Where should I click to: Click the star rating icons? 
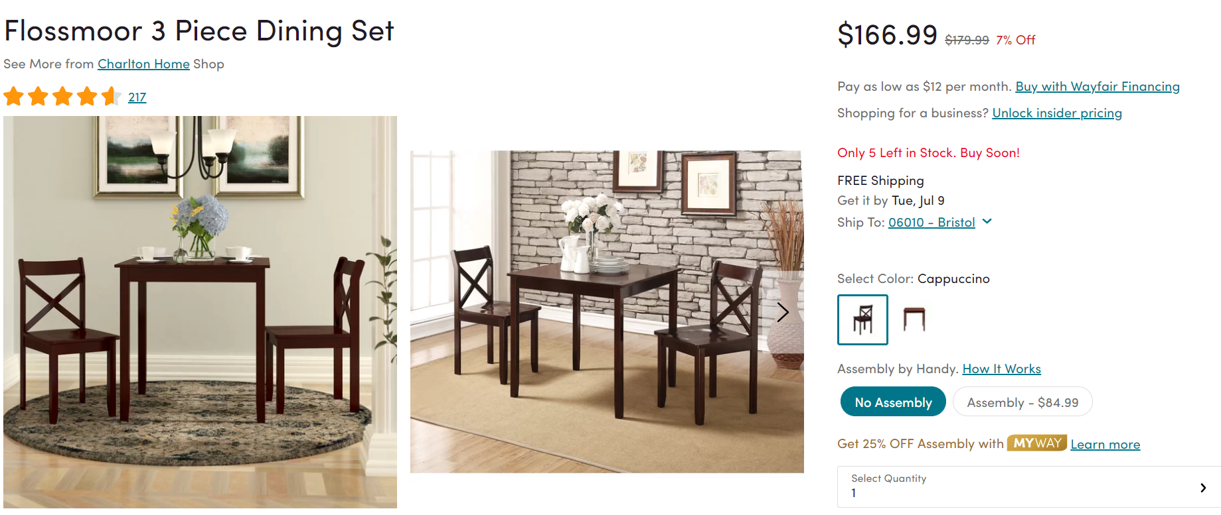click(x=62, y=97)
